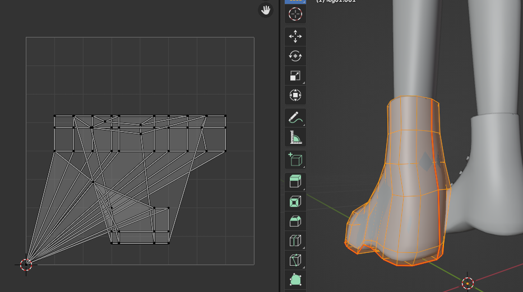Image resolution: width=523 pixels, height=292 pixels.
Task: Select the Cursor tool in the viewport toolbar
Action: [x=295, y=15]
